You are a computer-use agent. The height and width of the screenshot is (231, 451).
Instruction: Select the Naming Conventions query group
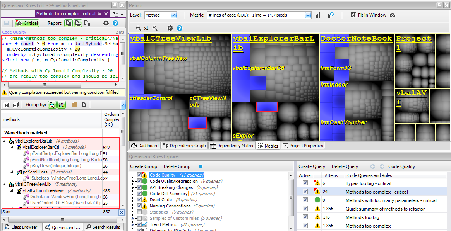[170, 206]
